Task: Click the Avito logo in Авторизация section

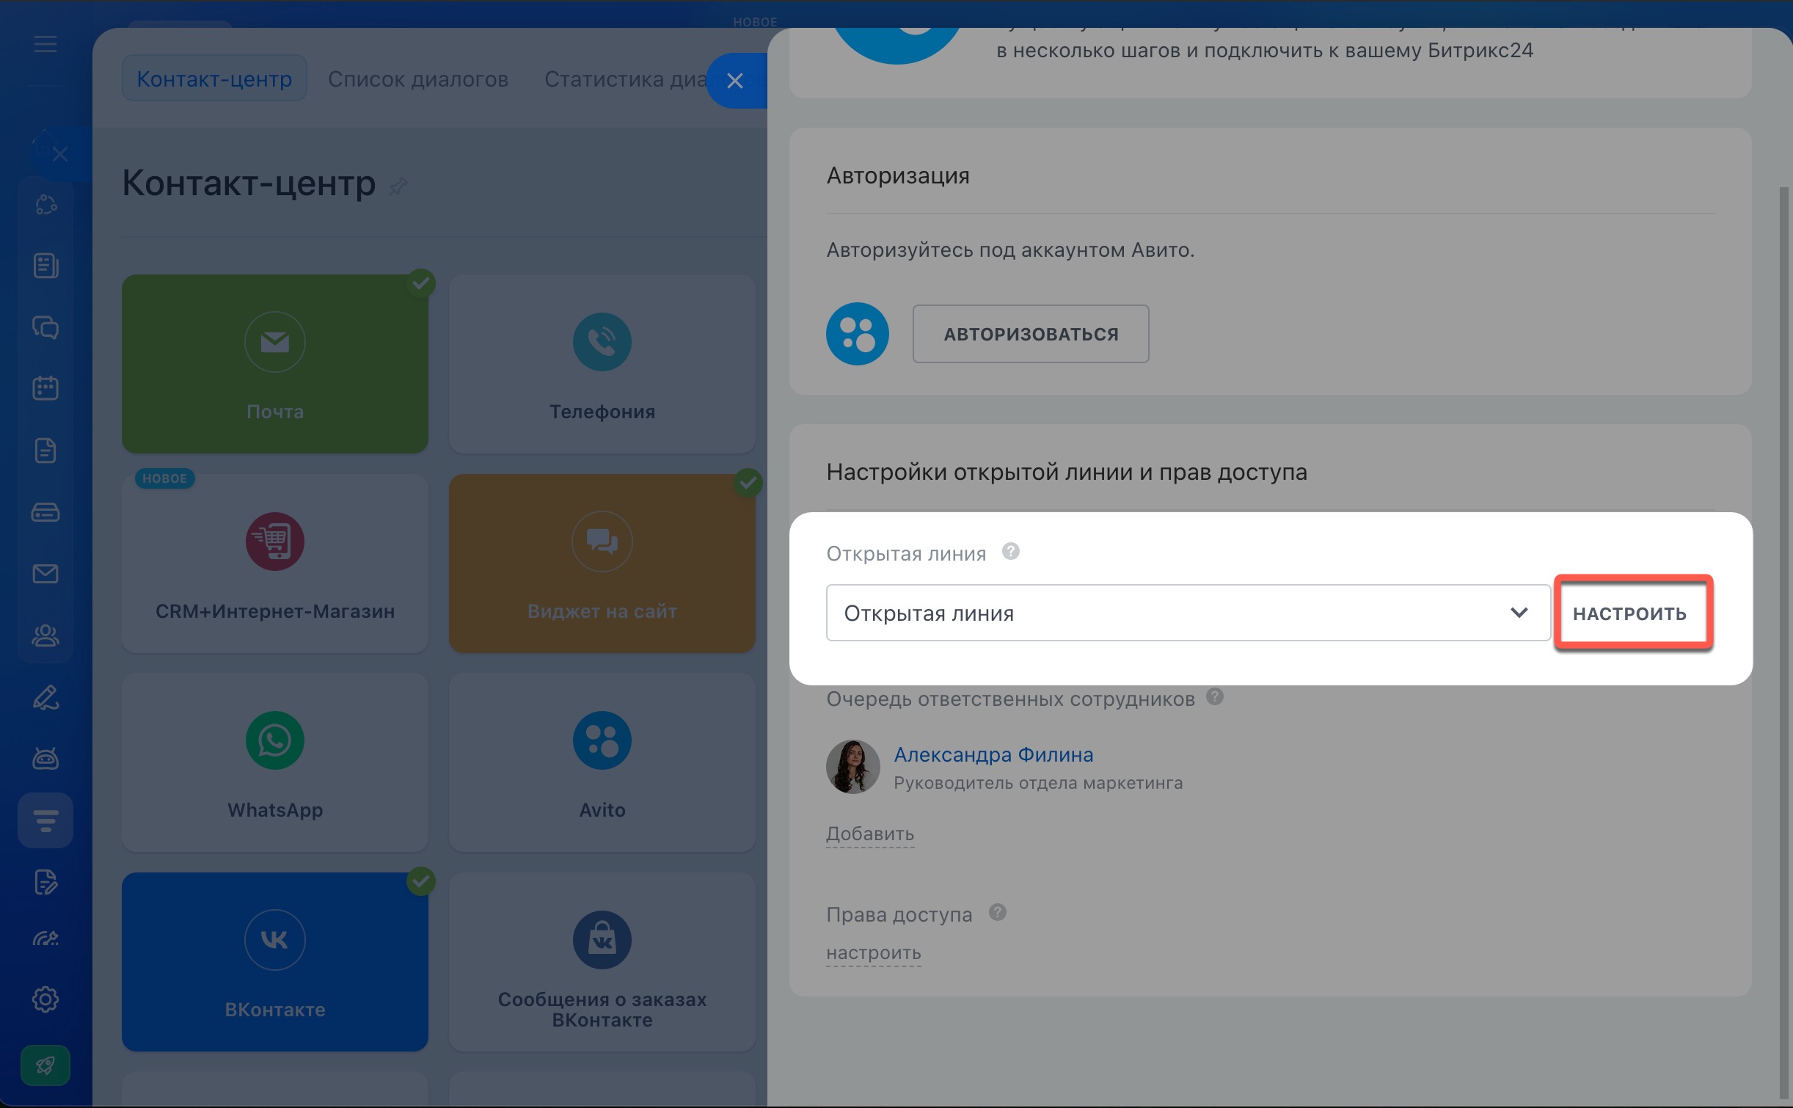Action: coord(858,334)
